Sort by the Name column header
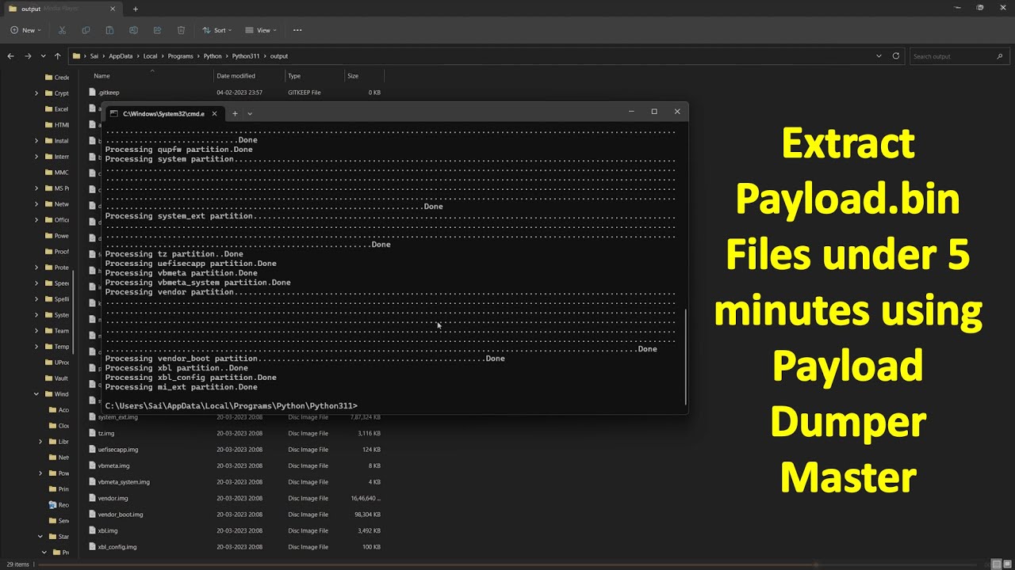 click(152, 76)
